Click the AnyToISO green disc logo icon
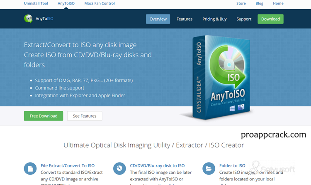Viewport: 311px width, 185px height. [x=29, y=19]
